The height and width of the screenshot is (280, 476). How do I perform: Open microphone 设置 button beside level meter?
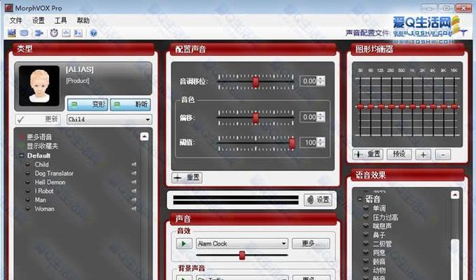tap(318, 199)
